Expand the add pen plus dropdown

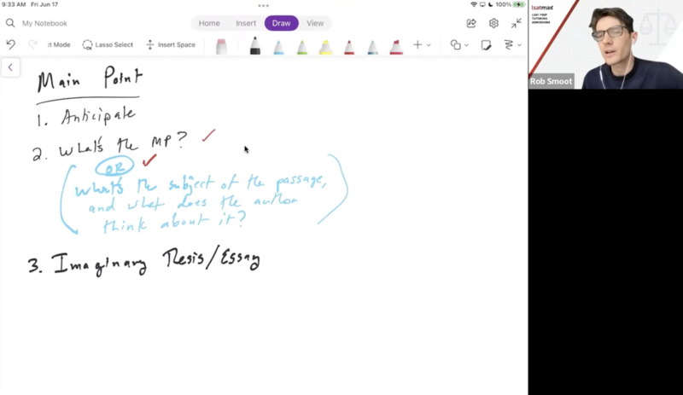421,44
